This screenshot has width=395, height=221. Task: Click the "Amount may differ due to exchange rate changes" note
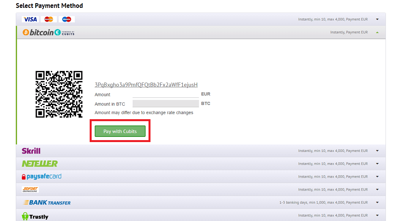click(144, 112)
